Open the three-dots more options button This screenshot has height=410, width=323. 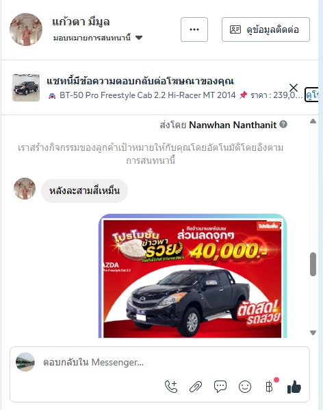tap(194, 29)
